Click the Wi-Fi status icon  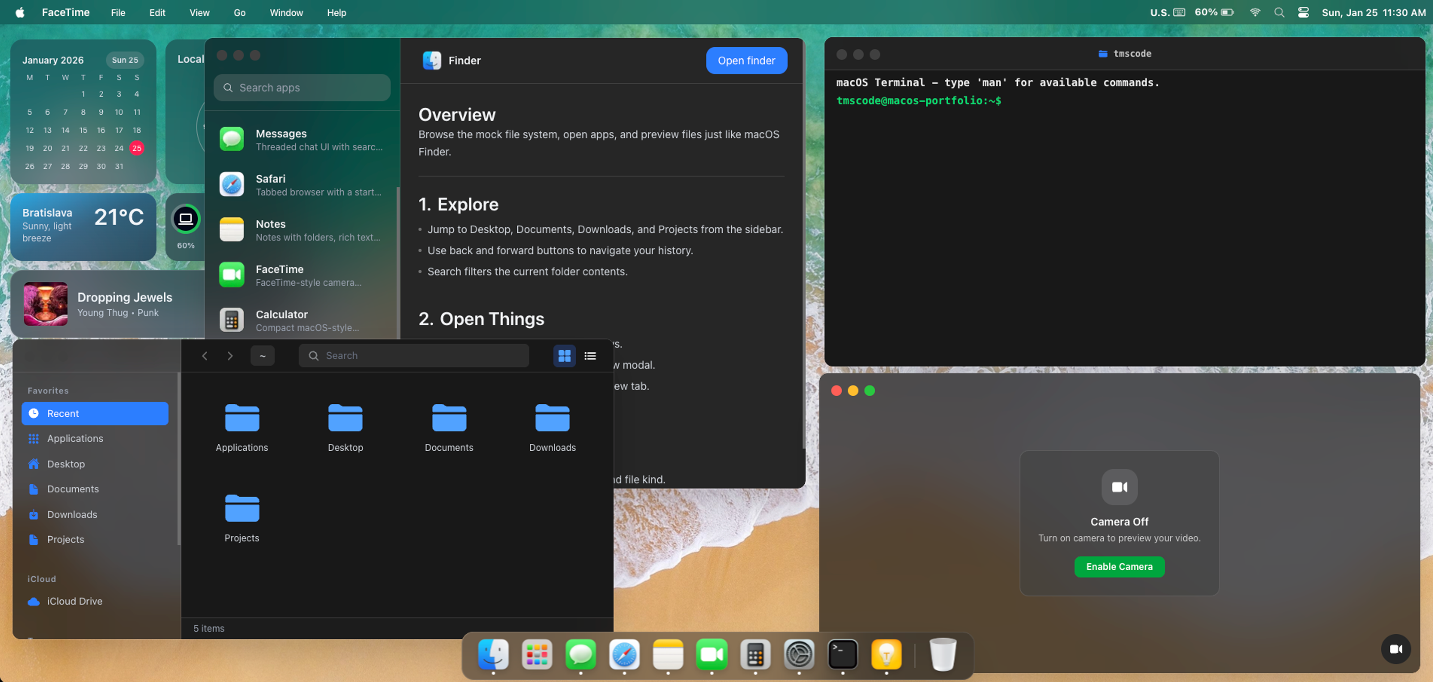(x=1255, y=12)
